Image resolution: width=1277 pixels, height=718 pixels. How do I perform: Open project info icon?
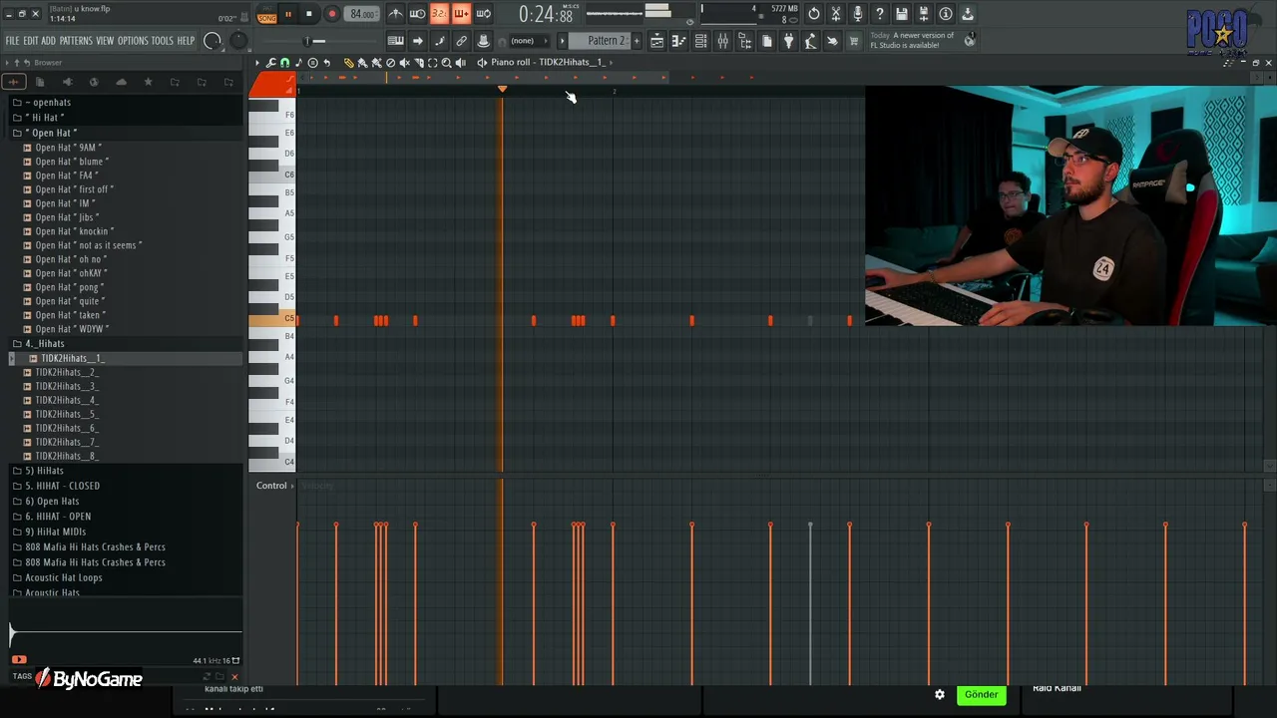tap(946, 14)
